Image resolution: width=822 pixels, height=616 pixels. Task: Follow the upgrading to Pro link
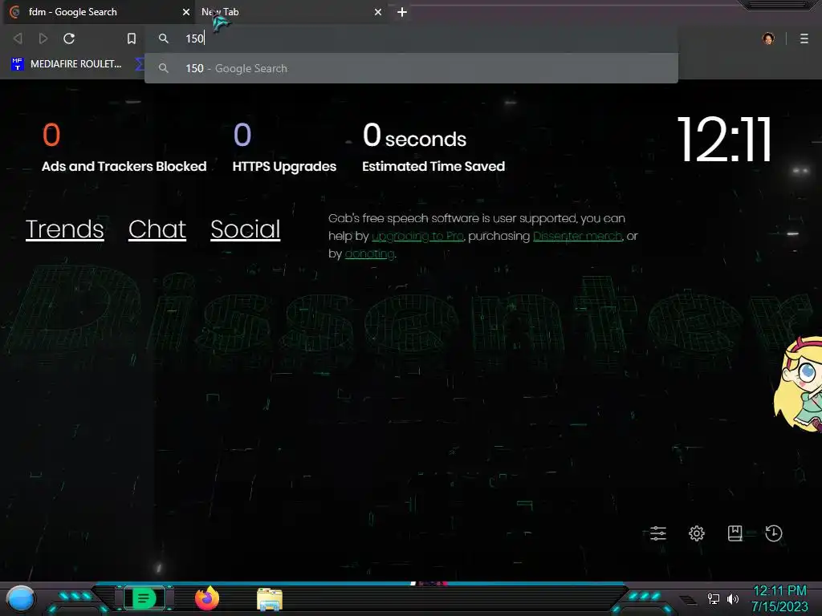pos(417,237)
